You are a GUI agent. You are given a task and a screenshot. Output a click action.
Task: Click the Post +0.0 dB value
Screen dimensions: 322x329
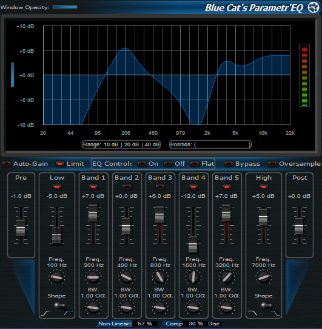299,196
